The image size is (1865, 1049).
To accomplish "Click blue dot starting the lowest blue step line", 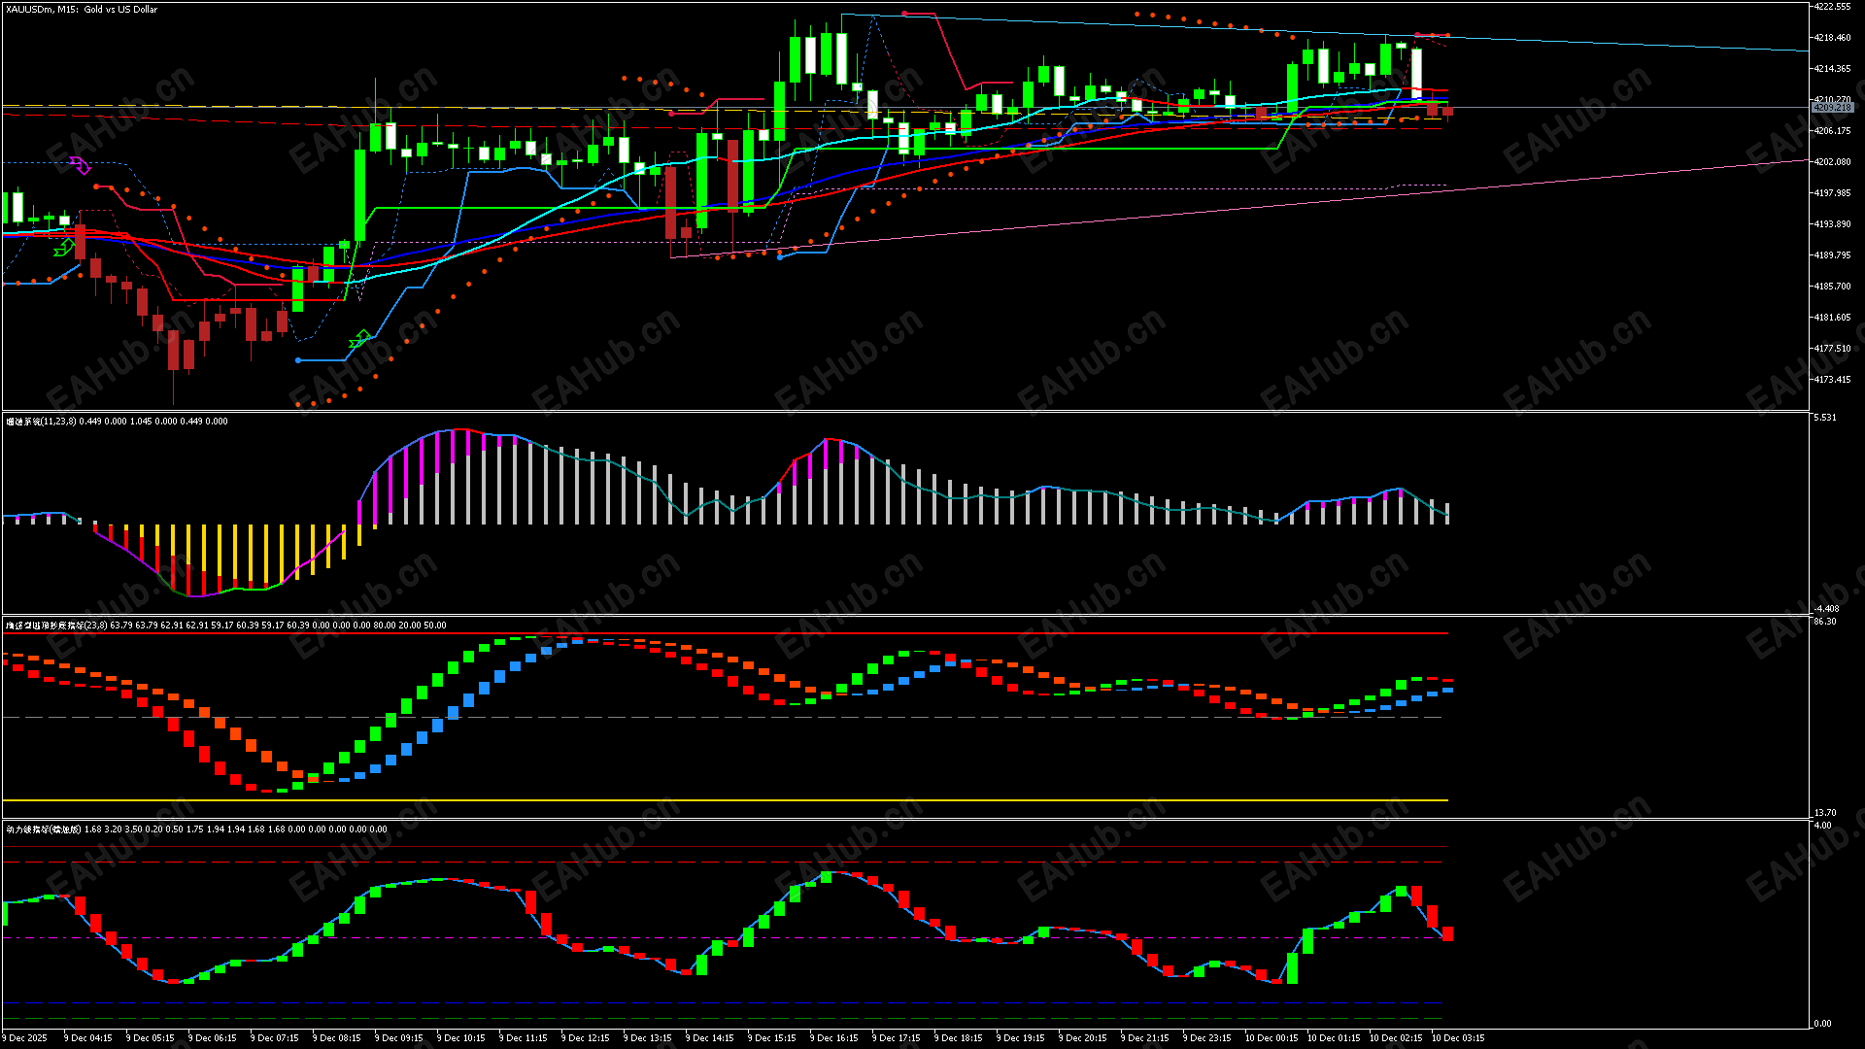I will click(298, 360).
